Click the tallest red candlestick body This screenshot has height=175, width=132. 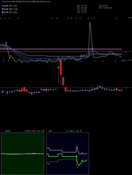tap(61, 68)
